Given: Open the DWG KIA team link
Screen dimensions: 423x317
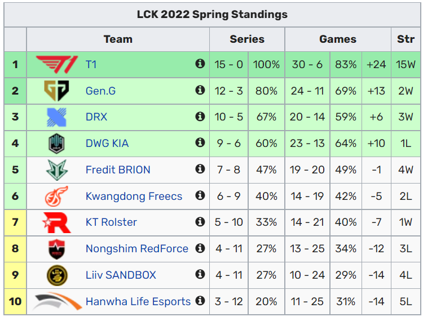Looking at the screenshot, I should tap(107, 144).
